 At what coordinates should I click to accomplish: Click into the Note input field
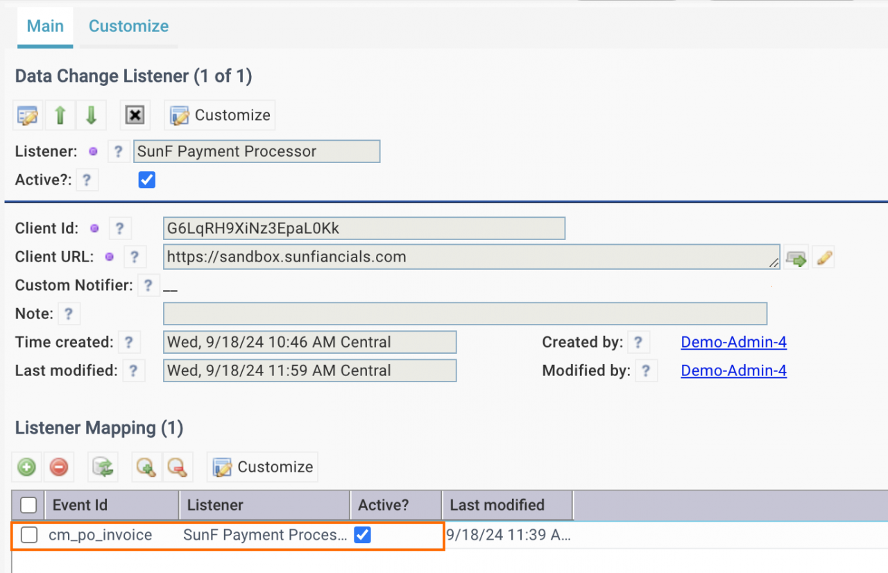465,314
